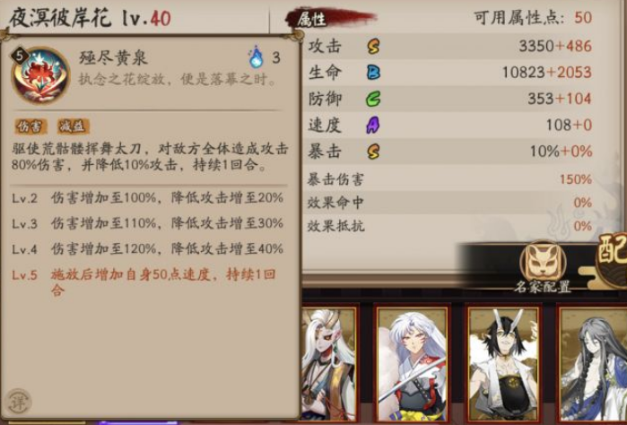Click the Lv.5 skill upgrade description

point(144,282)
